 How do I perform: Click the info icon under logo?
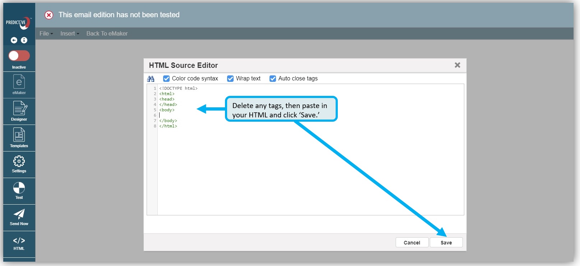pos(24,40)
